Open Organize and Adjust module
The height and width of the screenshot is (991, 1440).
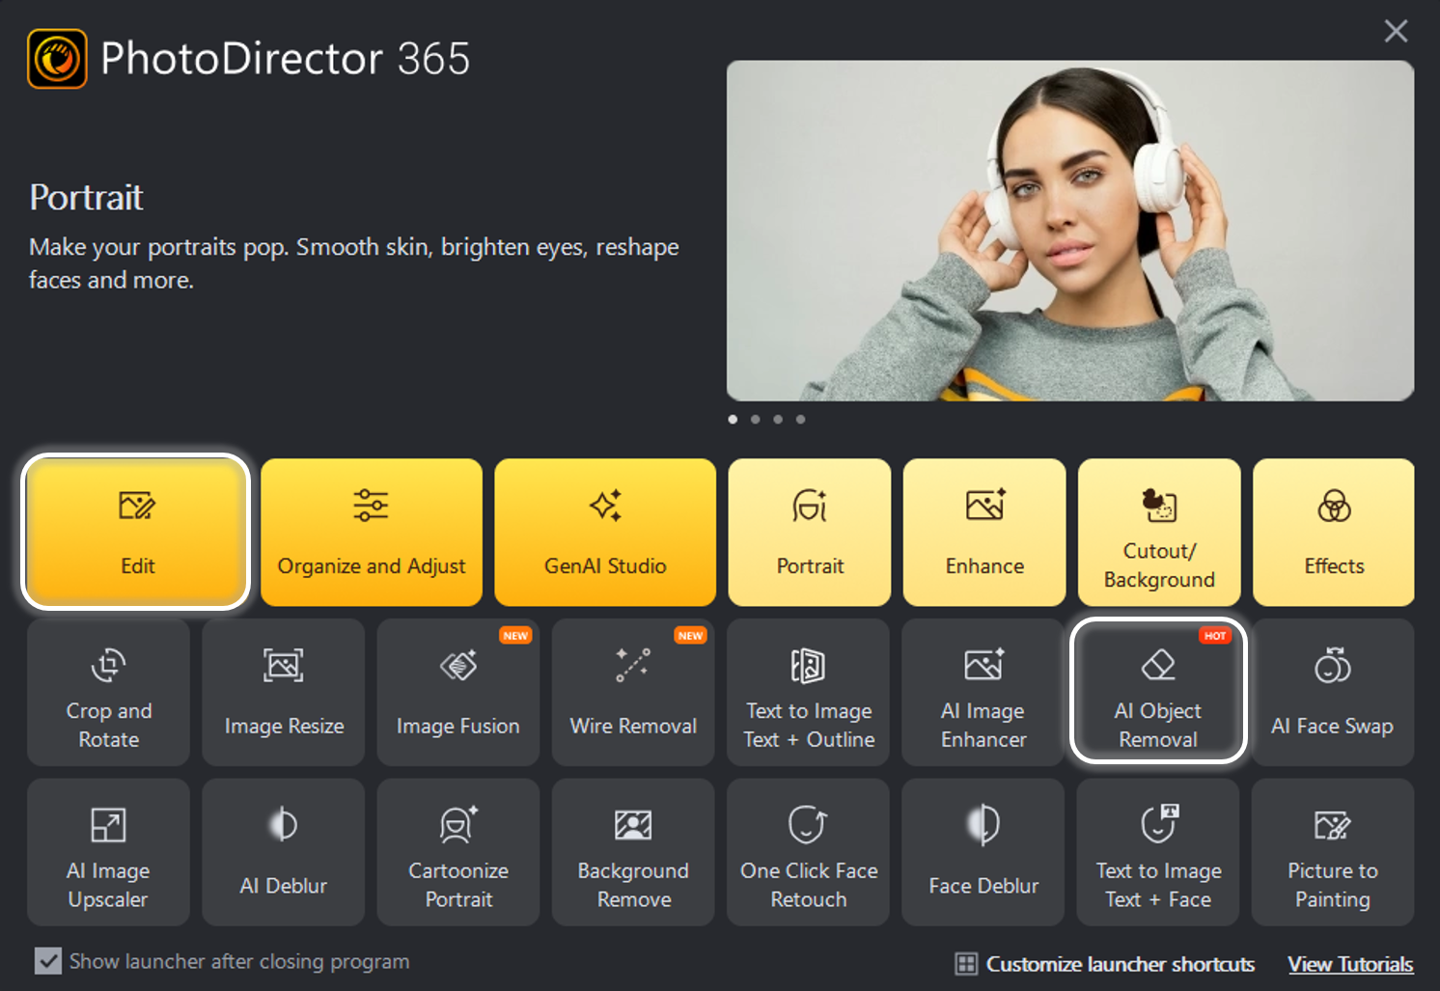click(x=372, y=532)
